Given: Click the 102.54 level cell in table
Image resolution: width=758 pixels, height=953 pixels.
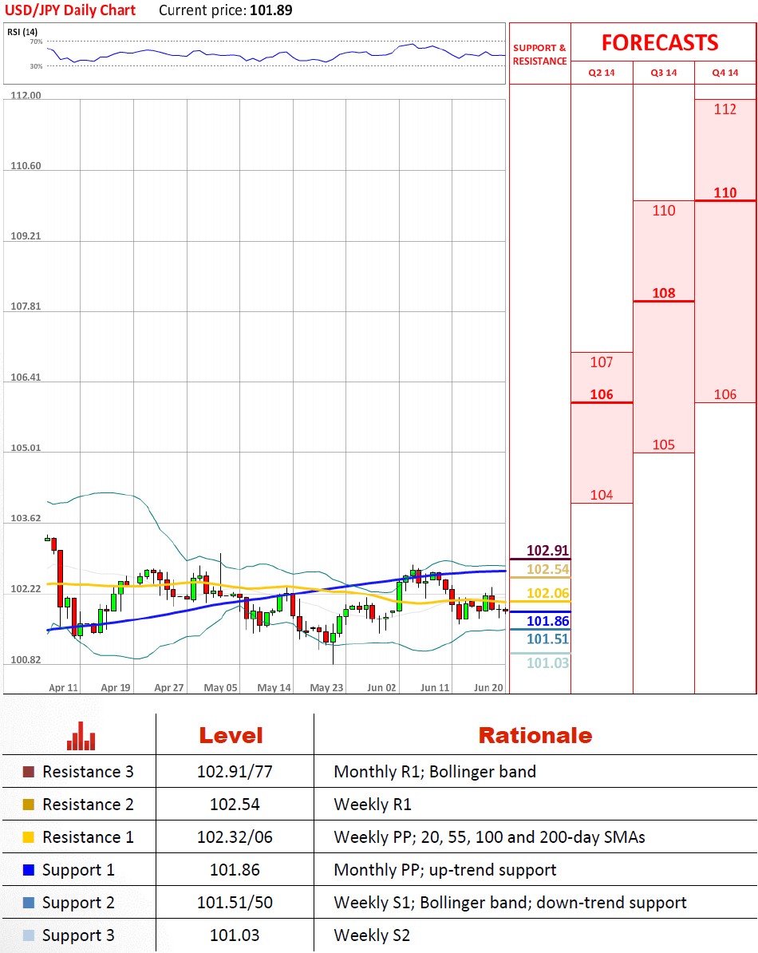Looking at the screenshot, I should coord(235,805).
